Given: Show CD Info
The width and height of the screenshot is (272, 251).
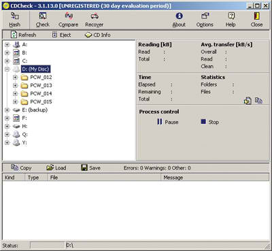Looking at the screenshot, I should tap(97, 35).
